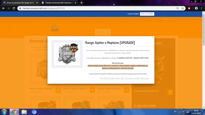
Task: Add Rango Júpiter a Saturno to cart
Action: coord(126,90)
